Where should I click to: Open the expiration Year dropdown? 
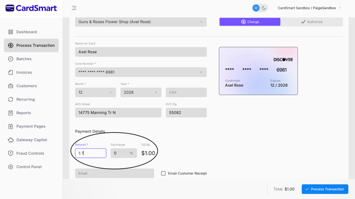(x=141, y=93)
